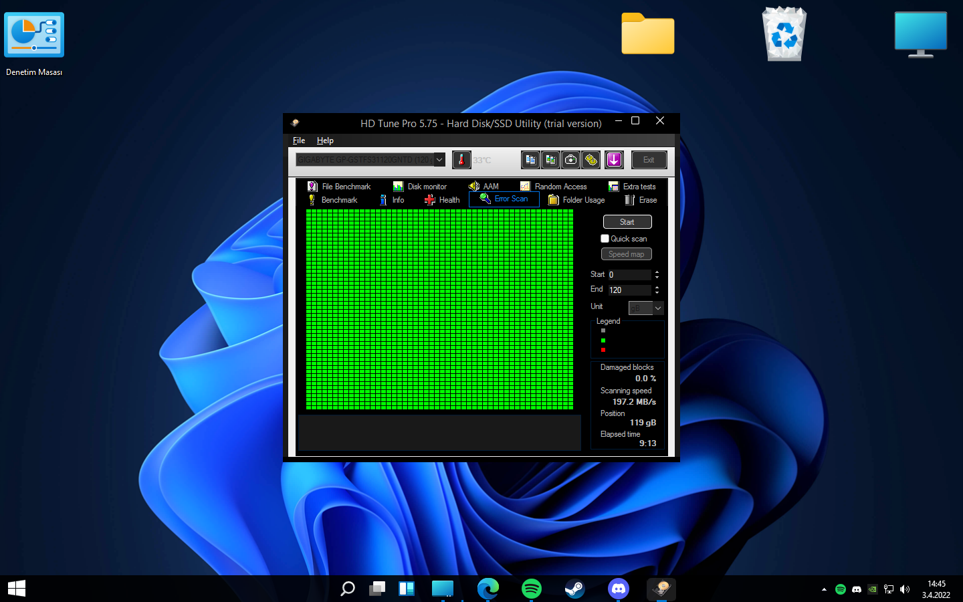Viewport: 963px width, 602px height.
Task: Click the Start value stepper arrows
Action: [657, 275]
